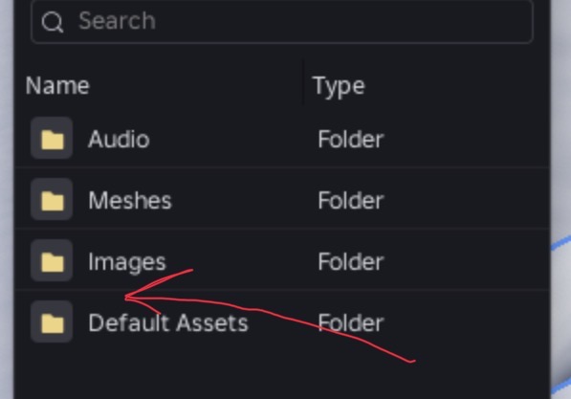Click the divider between Name and Type columns
The width and height of the screenshot is (571, 399).
pos(303,83)
